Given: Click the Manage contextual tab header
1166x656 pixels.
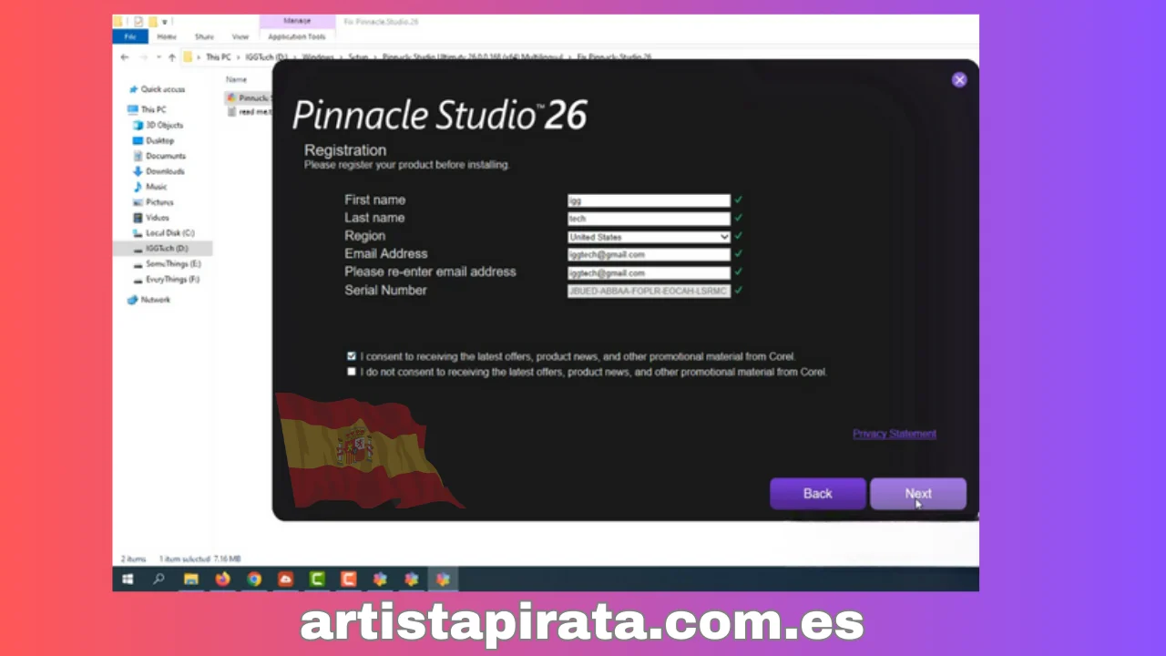Looking at the screenshot, I should [x=297, y=21].
